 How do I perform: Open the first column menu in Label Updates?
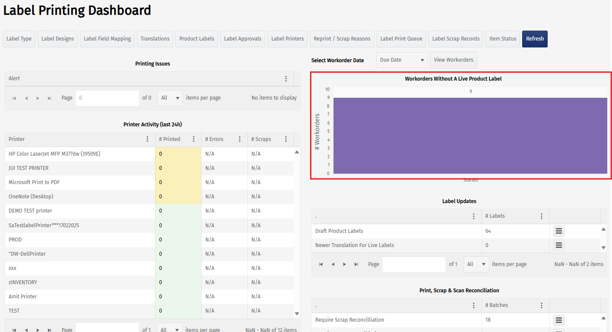pyautogui.click(x=474, y=216)
